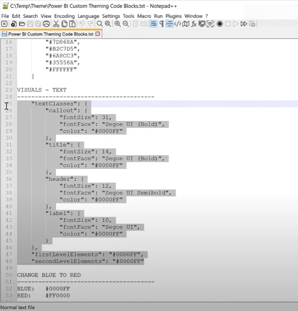Open the File menu
298x311 pixels.
5,16
